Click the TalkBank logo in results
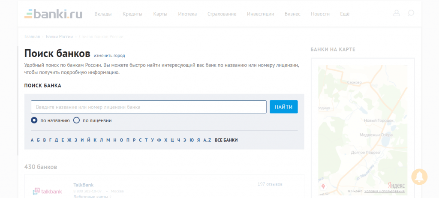 48,191
